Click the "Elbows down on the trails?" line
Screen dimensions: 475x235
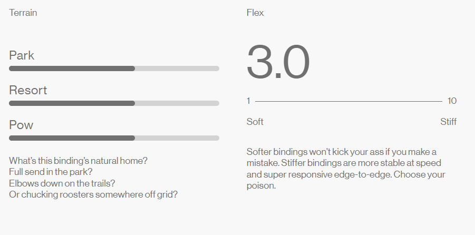tap(62, 183)
